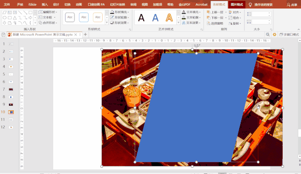301x174 pixels.
Task: Open the 形状样式 group dialog launcher
Action: pos(130,29)
